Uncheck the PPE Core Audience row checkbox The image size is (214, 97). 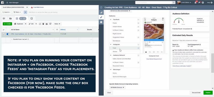[x=3, y=34]
